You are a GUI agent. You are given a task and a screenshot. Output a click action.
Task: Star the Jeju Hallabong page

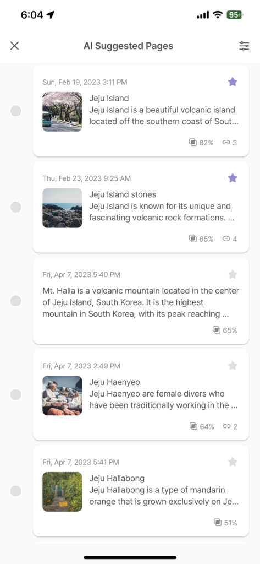coord(233,462)
